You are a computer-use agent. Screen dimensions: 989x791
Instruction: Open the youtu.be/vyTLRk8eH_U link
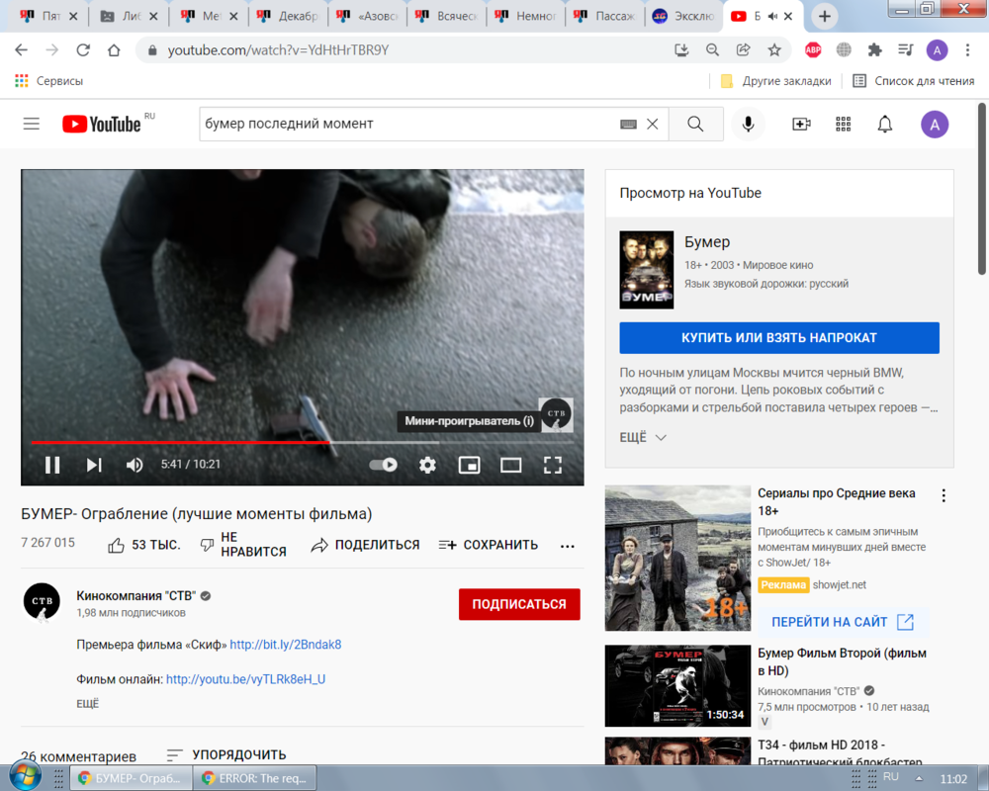pos(246,679)
